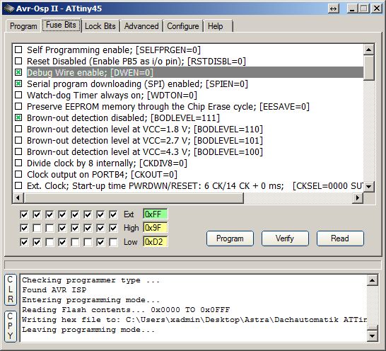The height and width of the screenshot is (351, 386).
Task: Toggle second bit checkbox of High row
Action: click(37, 228)
